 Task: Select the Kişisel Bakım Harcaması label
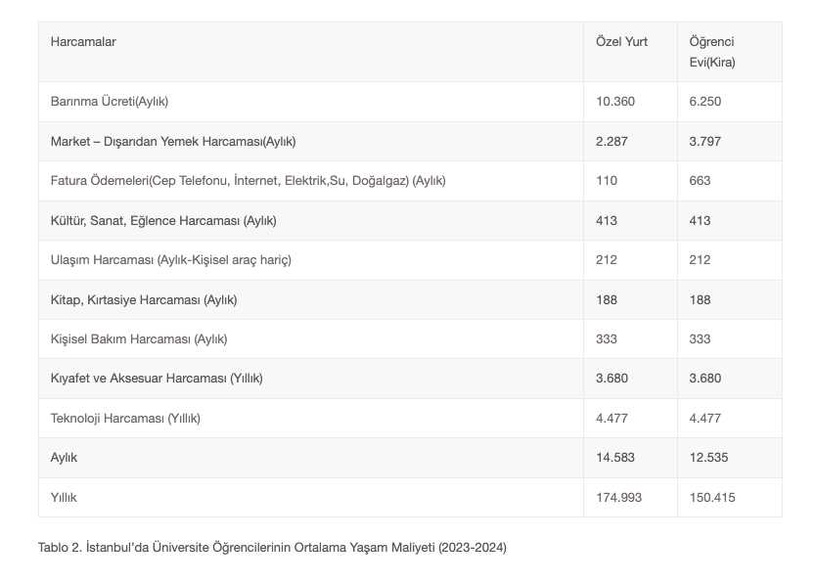click(139, 339)
